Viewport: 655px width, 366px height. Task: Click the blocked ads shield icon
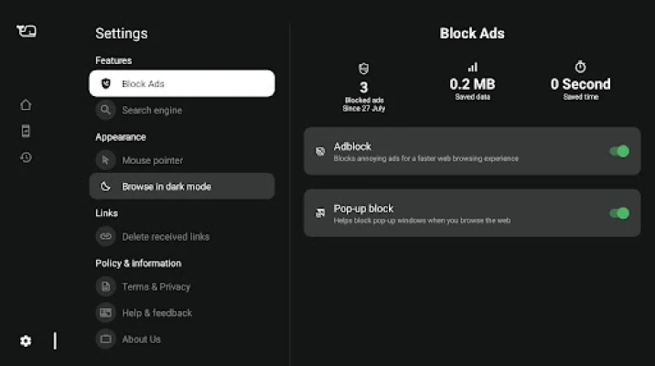[x=365, y=69]
